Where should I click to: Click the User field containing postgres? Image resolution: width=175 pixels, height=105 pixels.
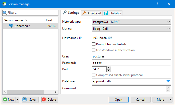[x=131, y=56]
